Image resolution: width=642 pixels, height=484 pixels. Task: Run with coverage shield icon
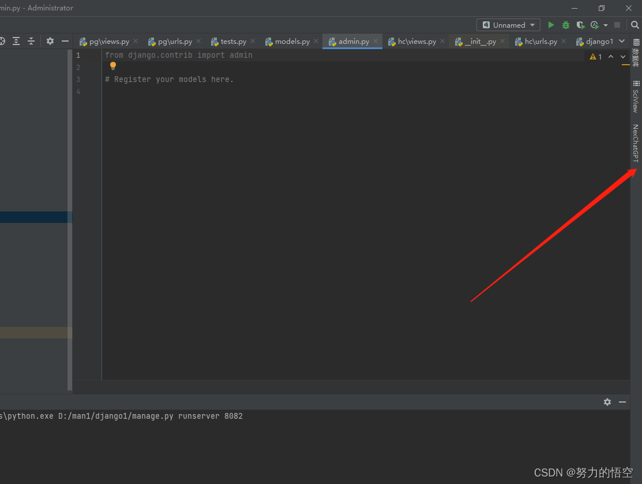(580, 25)
